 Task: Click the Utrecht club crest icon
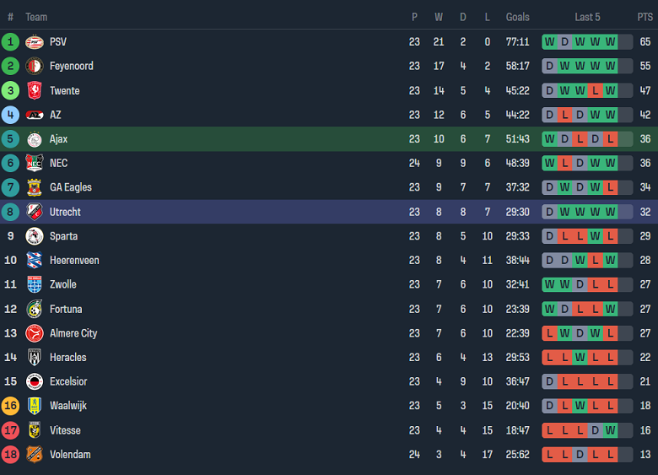(35, 212)
